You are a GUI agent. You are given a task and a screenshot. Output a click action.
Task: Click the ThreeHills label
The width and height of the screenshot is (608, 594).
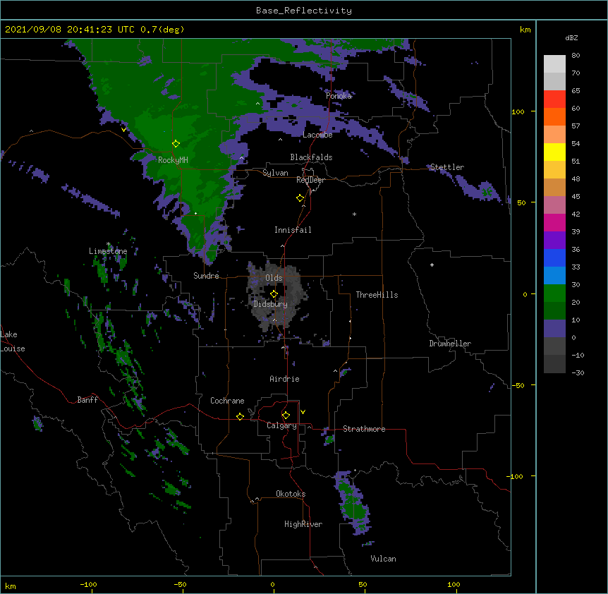pos(377,295)
